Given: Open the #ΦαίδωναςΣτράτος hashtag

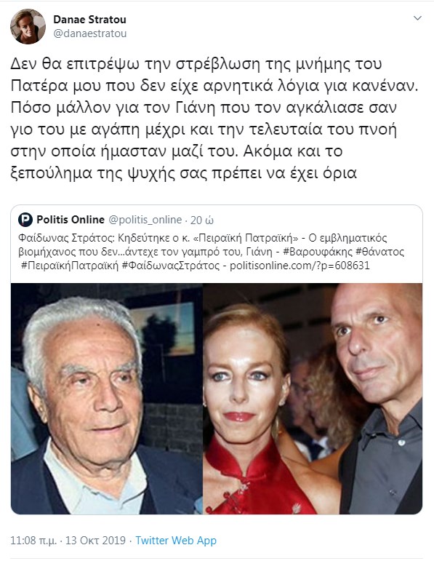Looking at the screenshot, I should 171,266.
